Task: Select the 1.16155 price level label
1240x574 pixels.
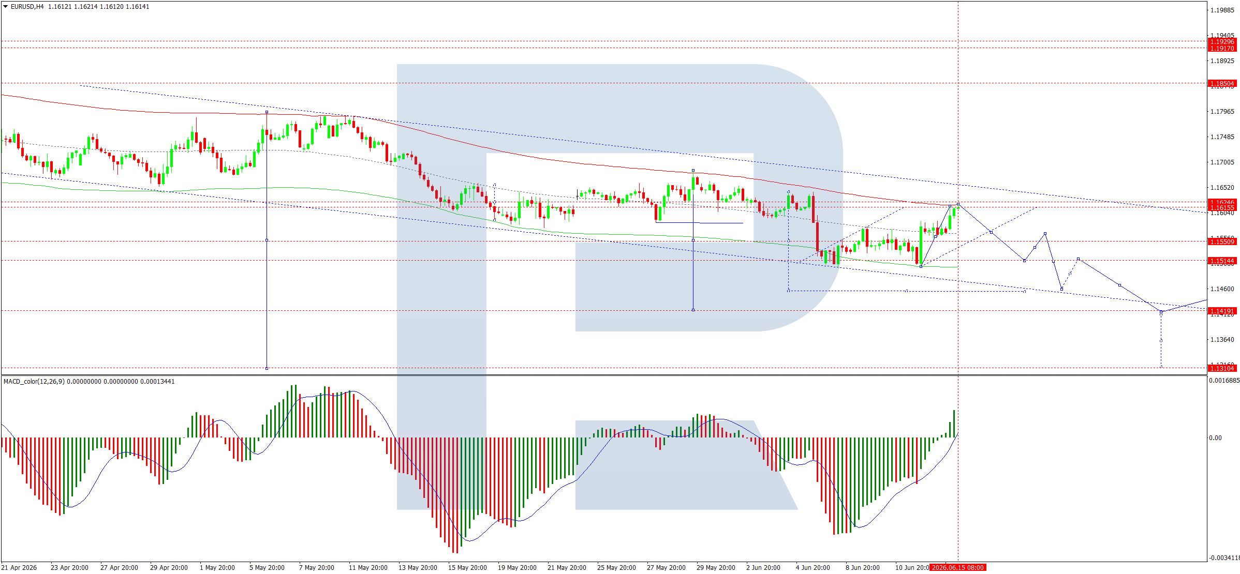Action: (x=1222, y=208)
